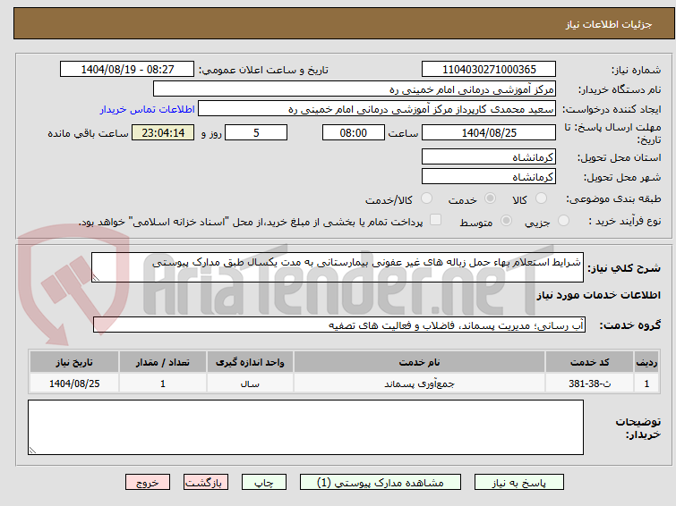Screen dimensions: 676x506
Task: Click the resize handle of توضیحات خریدار textarea
Action: click(33, 451)
